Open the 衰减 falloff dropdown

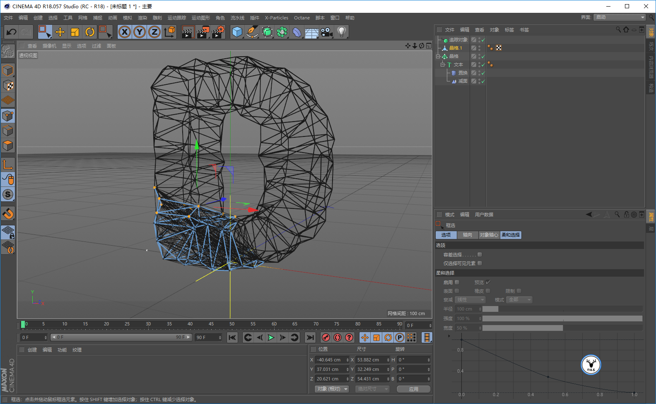[x=470, y=300]
